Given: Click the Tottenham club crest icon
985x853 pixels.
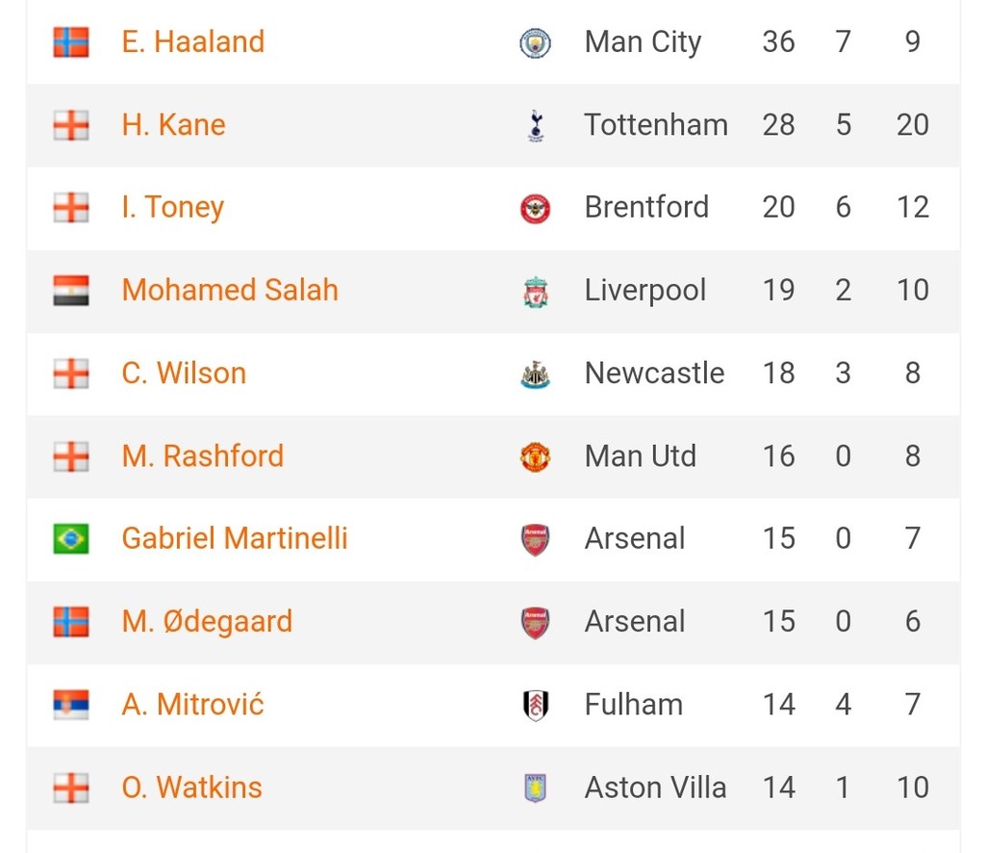Looking at the screenshot, I should tap(535, 126).
